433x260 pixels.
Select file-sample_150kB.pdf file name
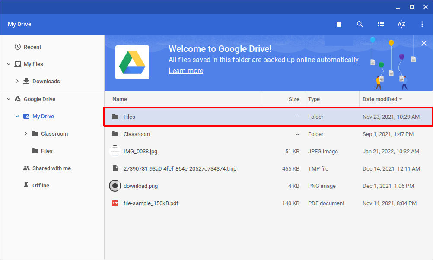[x=151, y=203]
